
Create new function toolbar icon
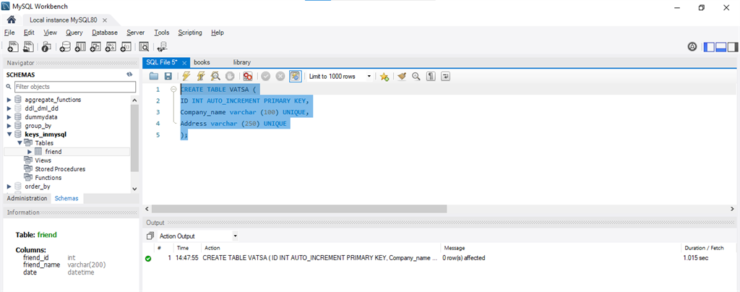(x=126, y=46)
